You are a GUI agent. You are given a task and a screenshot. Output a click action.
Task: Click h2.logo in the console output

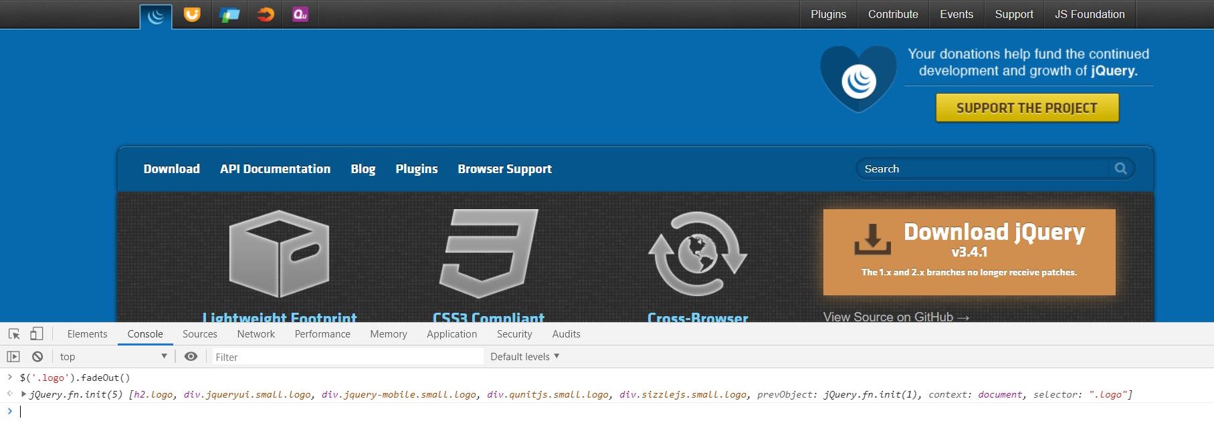pos(153,394)
